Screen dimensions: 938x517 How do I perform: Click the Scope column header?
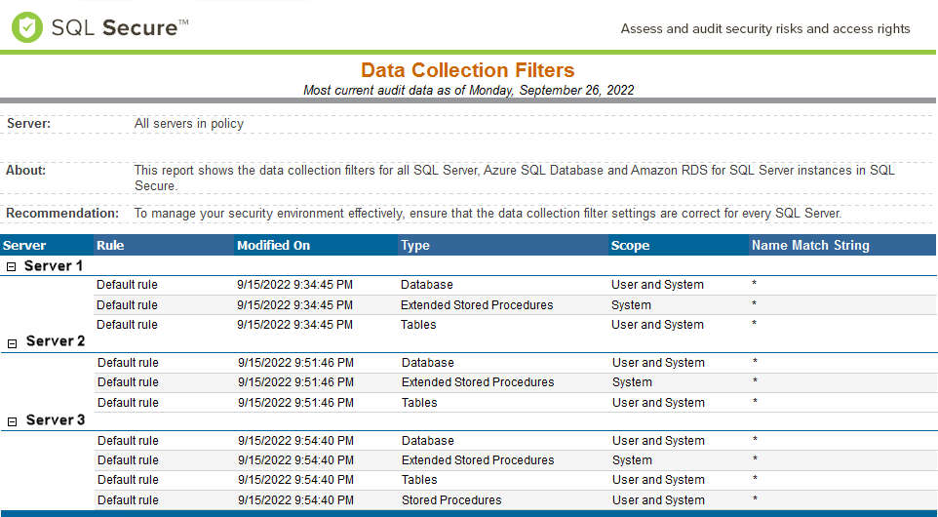tap(630, 245)
